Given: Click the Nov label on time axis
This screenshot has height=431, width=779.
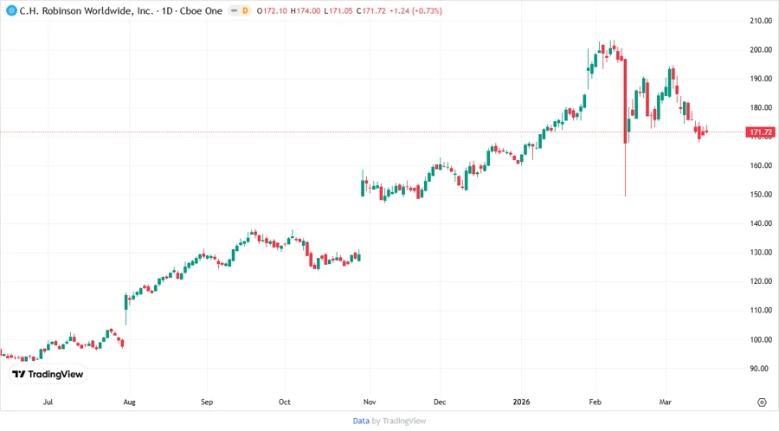Looking at the screenshot, I should point(369,402).
